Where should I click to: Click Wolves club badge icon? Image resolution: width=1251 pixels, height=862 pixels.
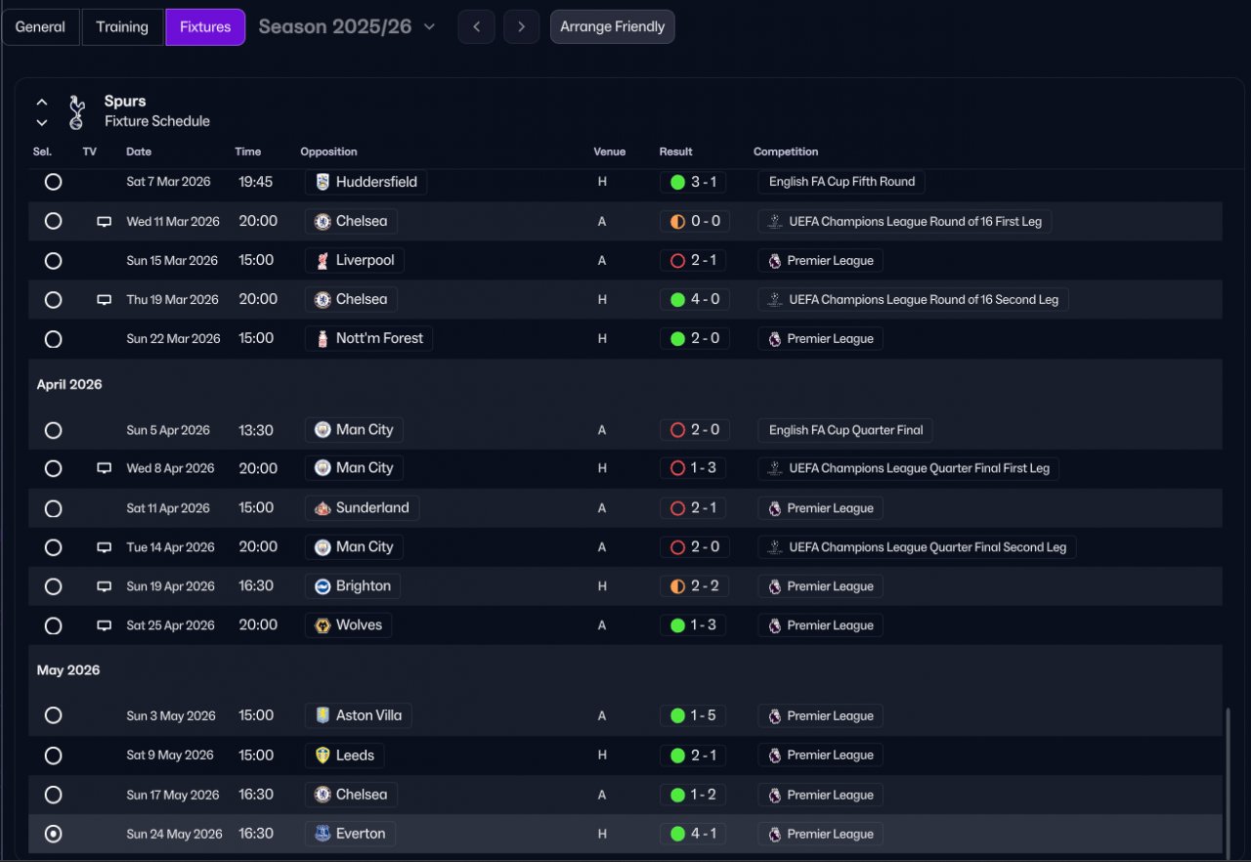coord(323,625)
